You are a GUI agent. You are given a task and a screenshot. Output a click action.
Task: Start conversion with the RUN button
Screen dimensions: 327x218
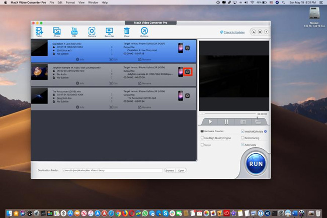coord(256,164)
